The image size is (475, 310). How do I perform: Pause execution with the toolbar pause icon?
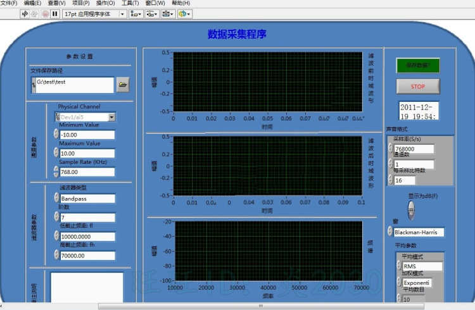[x=55, y=14]
